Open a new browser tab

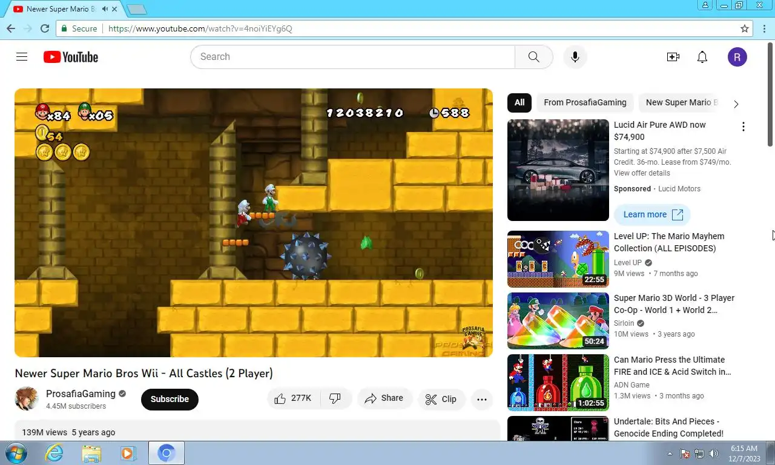click(x=137, y=9)
